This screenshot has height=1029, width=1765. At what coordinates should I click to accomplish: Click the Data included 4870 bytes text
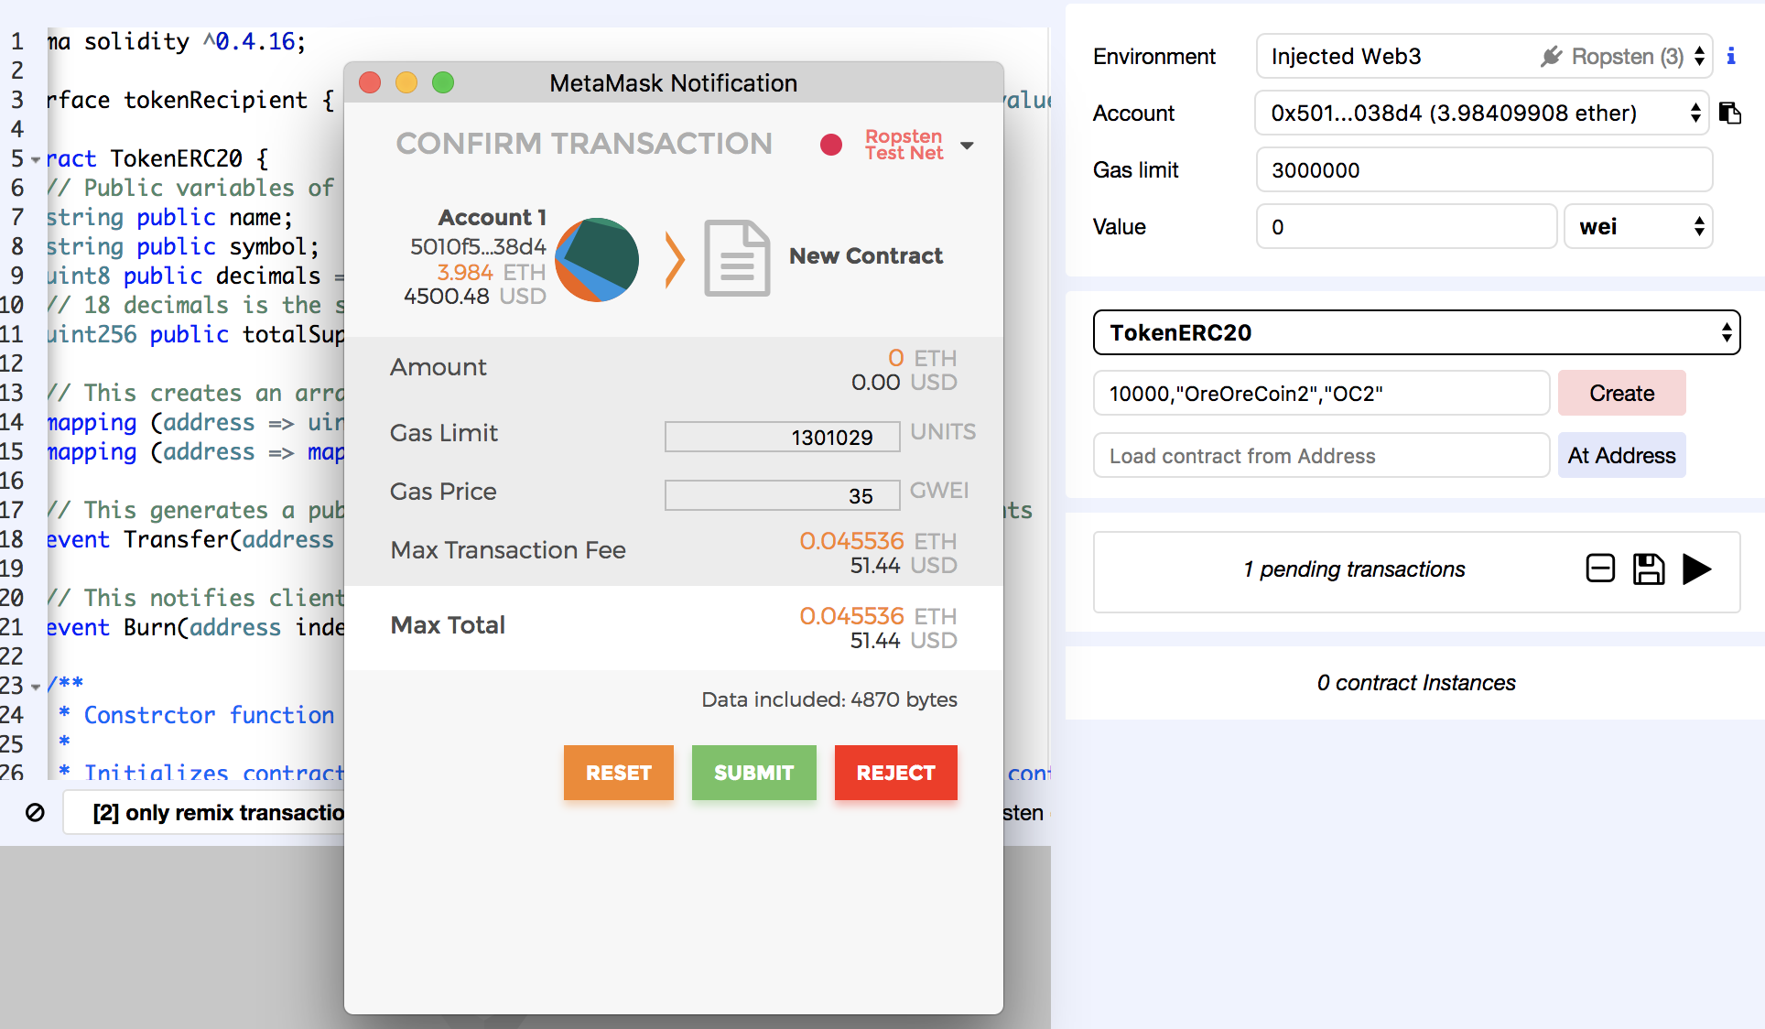829,699
